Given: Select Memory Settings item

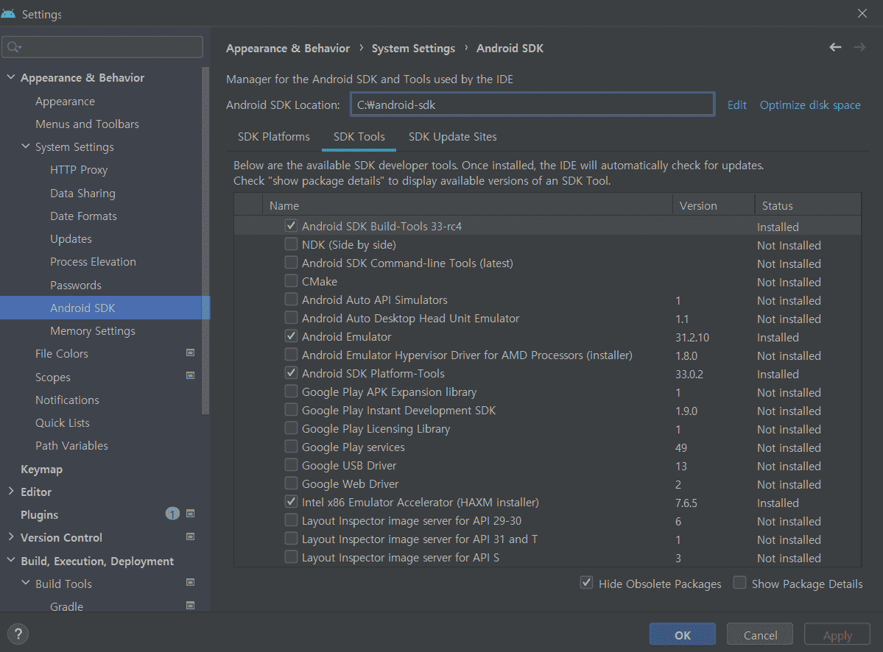Looking at the screenshot, I should pyautogui.click(x=92, y=330).
